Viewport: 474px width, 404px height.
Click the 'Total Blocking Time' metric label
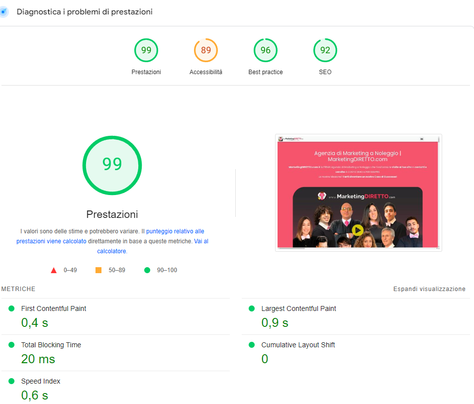pos(51,345)
